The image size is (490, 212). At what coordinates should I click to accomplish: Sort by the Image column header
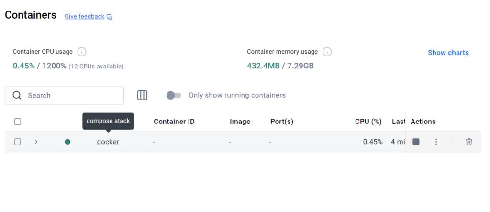coord(240,122)
